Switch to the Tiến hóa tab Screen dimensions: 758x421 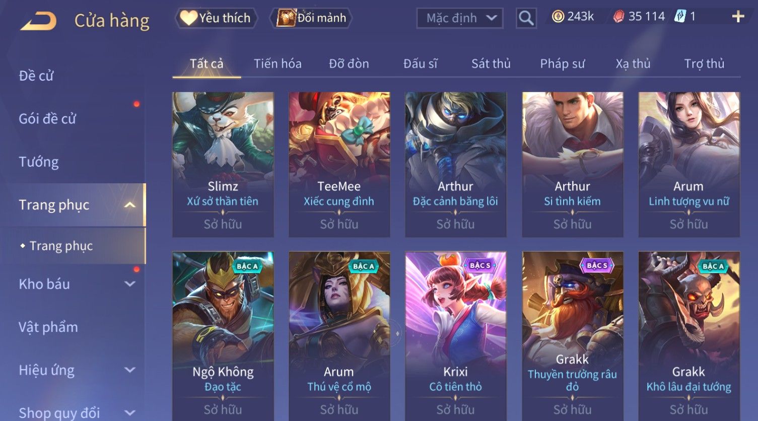278,63
